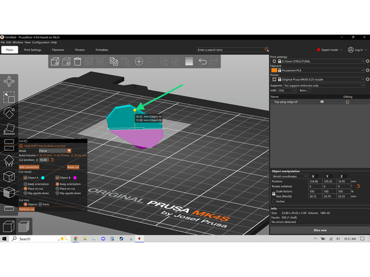The height and width of the screenshot is (277, 370).
Task: Select Object B Place on cut radio
Action: click(x=57, y=188)
